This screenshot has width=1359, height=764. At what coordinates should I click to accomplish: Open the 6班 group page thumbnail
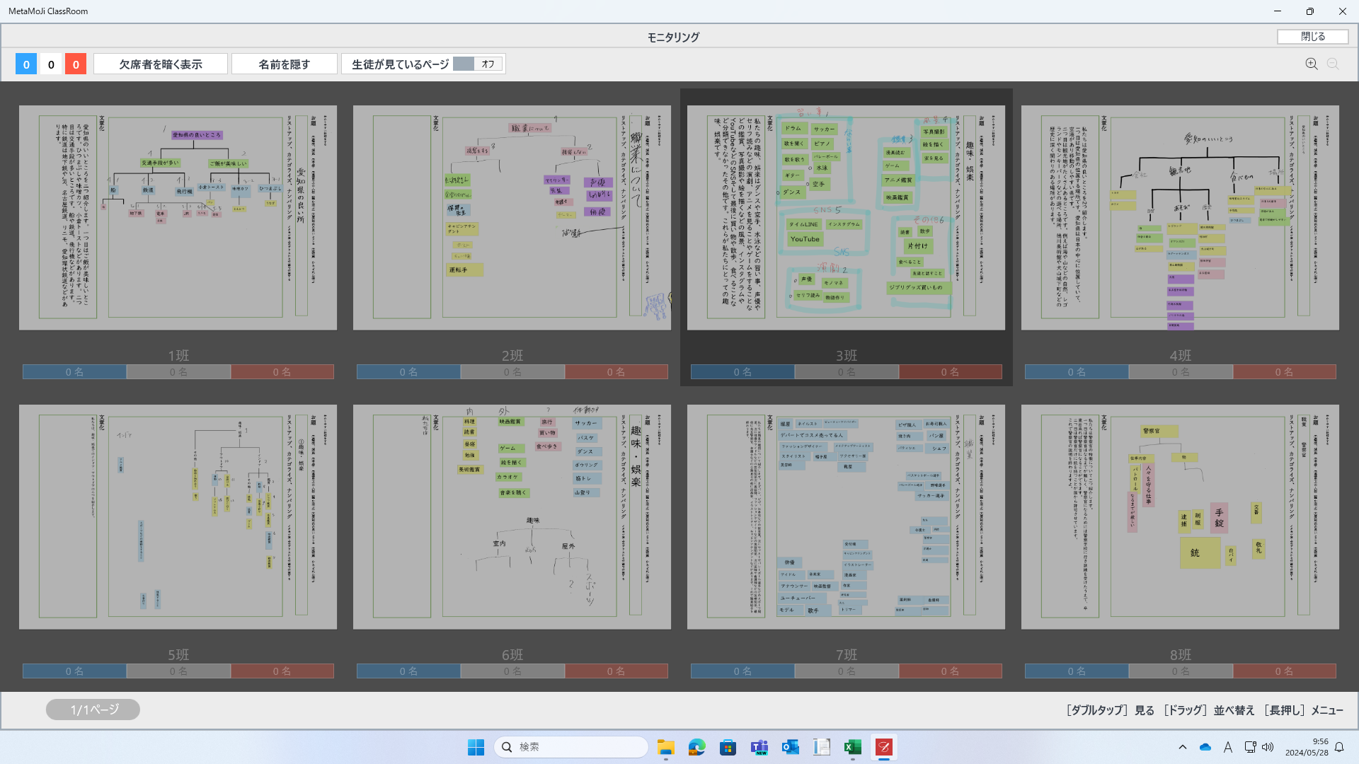pos(512,516)
